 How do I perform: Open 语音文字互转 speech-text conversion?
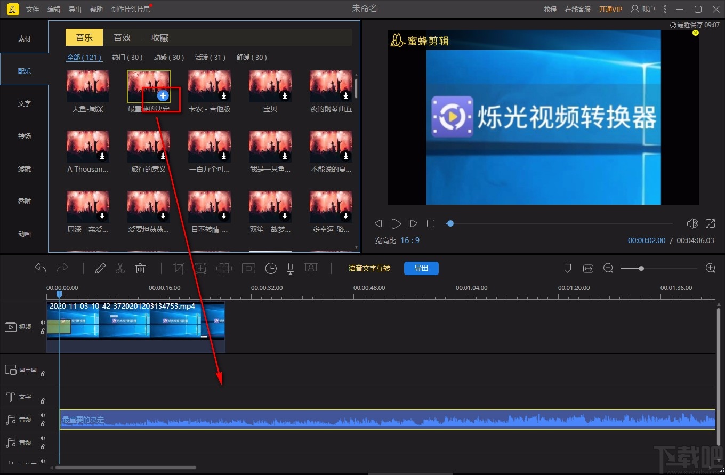tap(369, 268)
